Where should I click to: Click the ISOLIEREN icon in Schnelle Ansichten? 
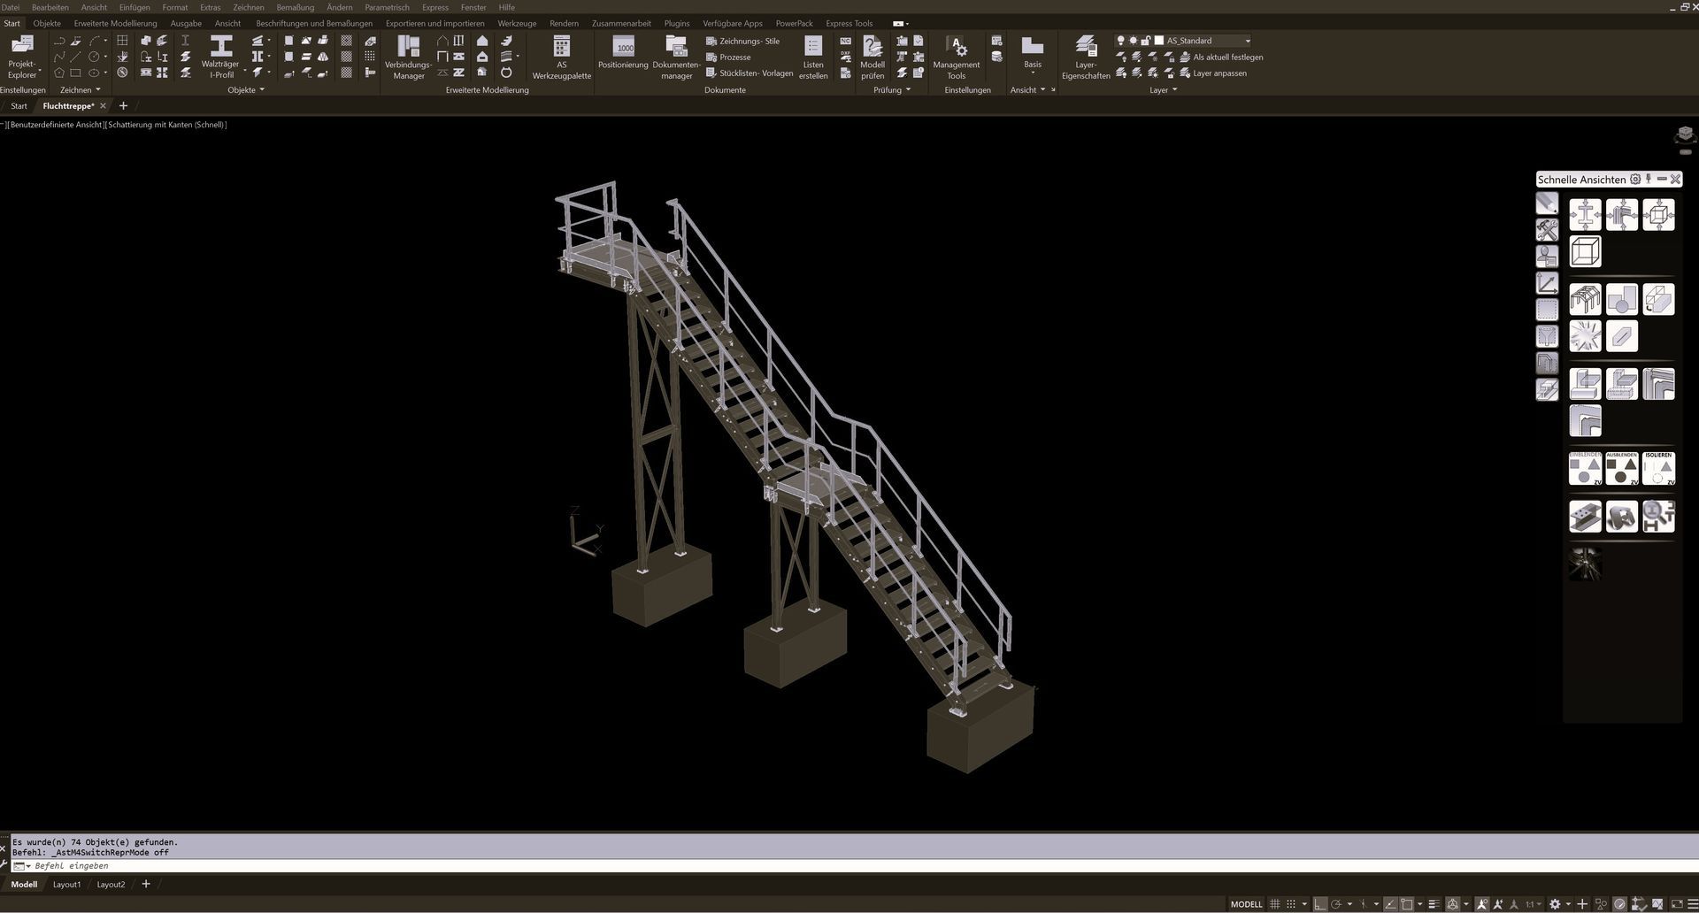tap(1658, 468)
